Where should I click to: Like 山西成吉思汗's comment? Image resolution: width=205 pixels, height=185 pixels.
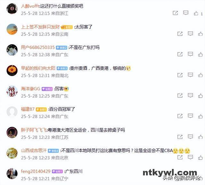(x=201, y=157)
